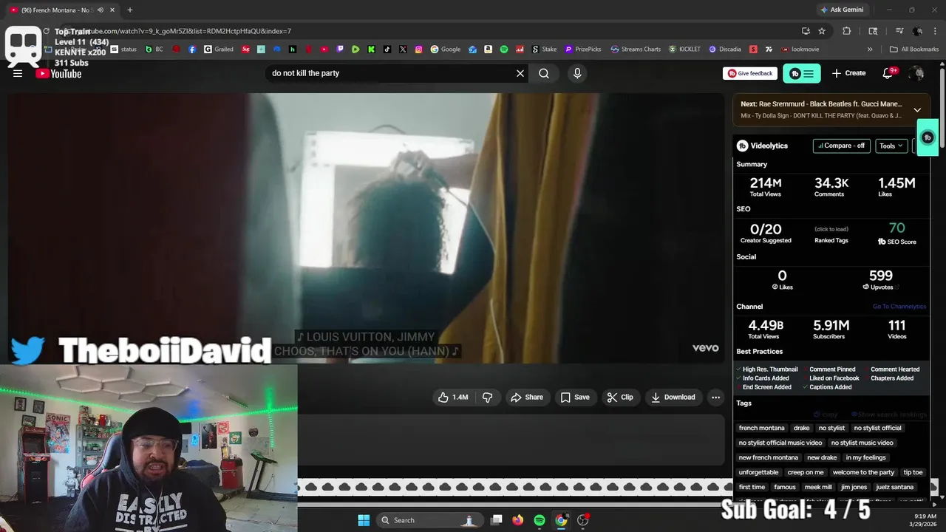Open the TikTok bookmark icon

387,50
